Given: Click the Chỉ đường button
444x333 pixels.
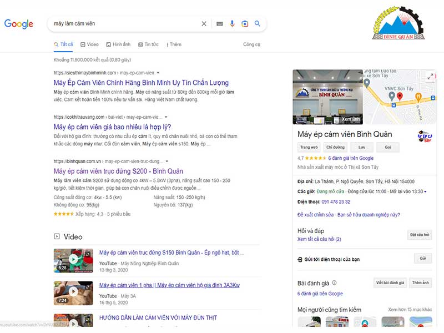Looking at the screenshot, I should (335, 147).
